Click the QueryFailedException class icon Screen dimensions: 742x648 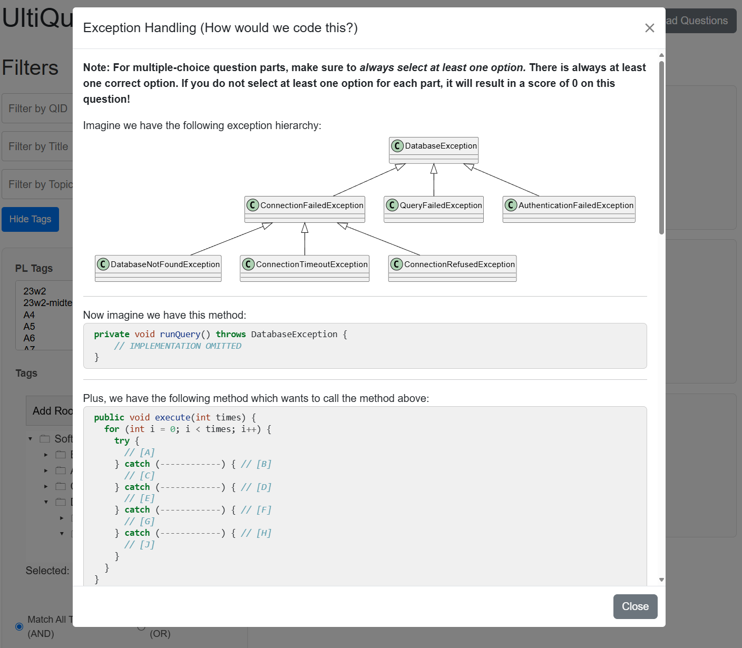coord(392,205)
